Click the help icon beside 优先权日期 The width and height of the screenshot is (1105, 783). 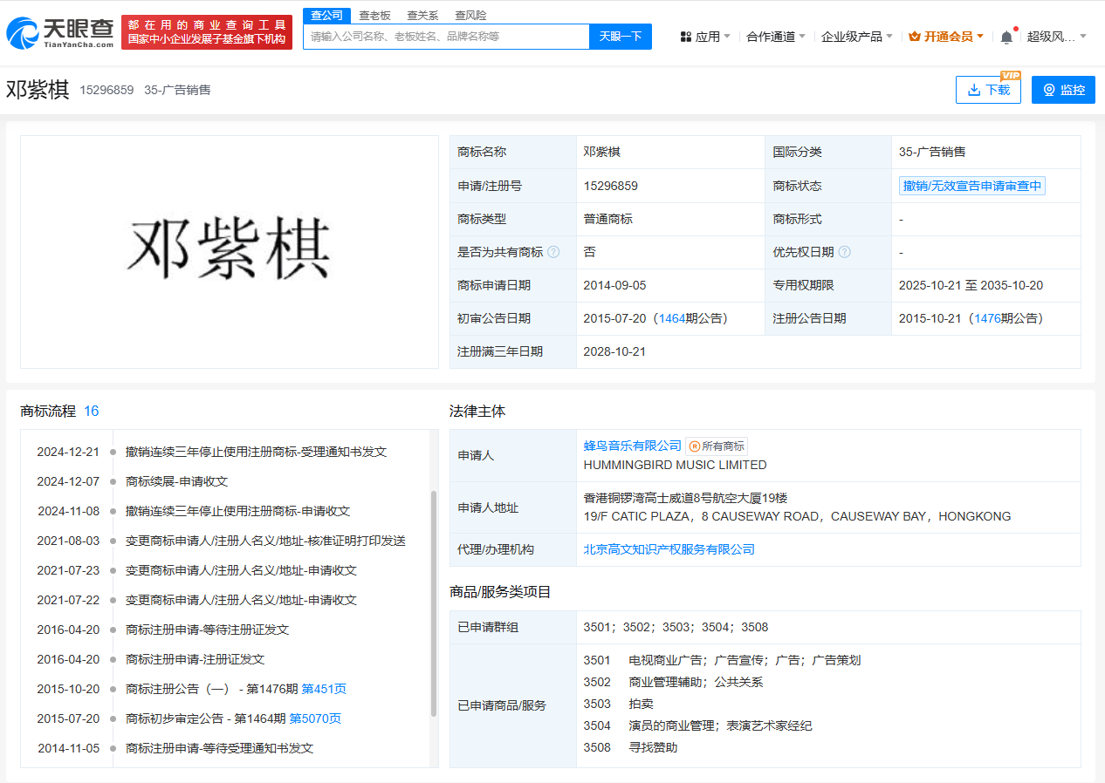[x=844, y=252]
